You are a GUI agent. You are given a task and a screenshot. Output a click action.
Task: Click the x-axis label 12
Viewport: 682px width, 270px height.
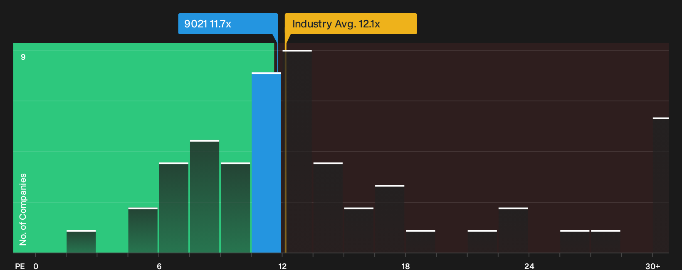point(282,266)
